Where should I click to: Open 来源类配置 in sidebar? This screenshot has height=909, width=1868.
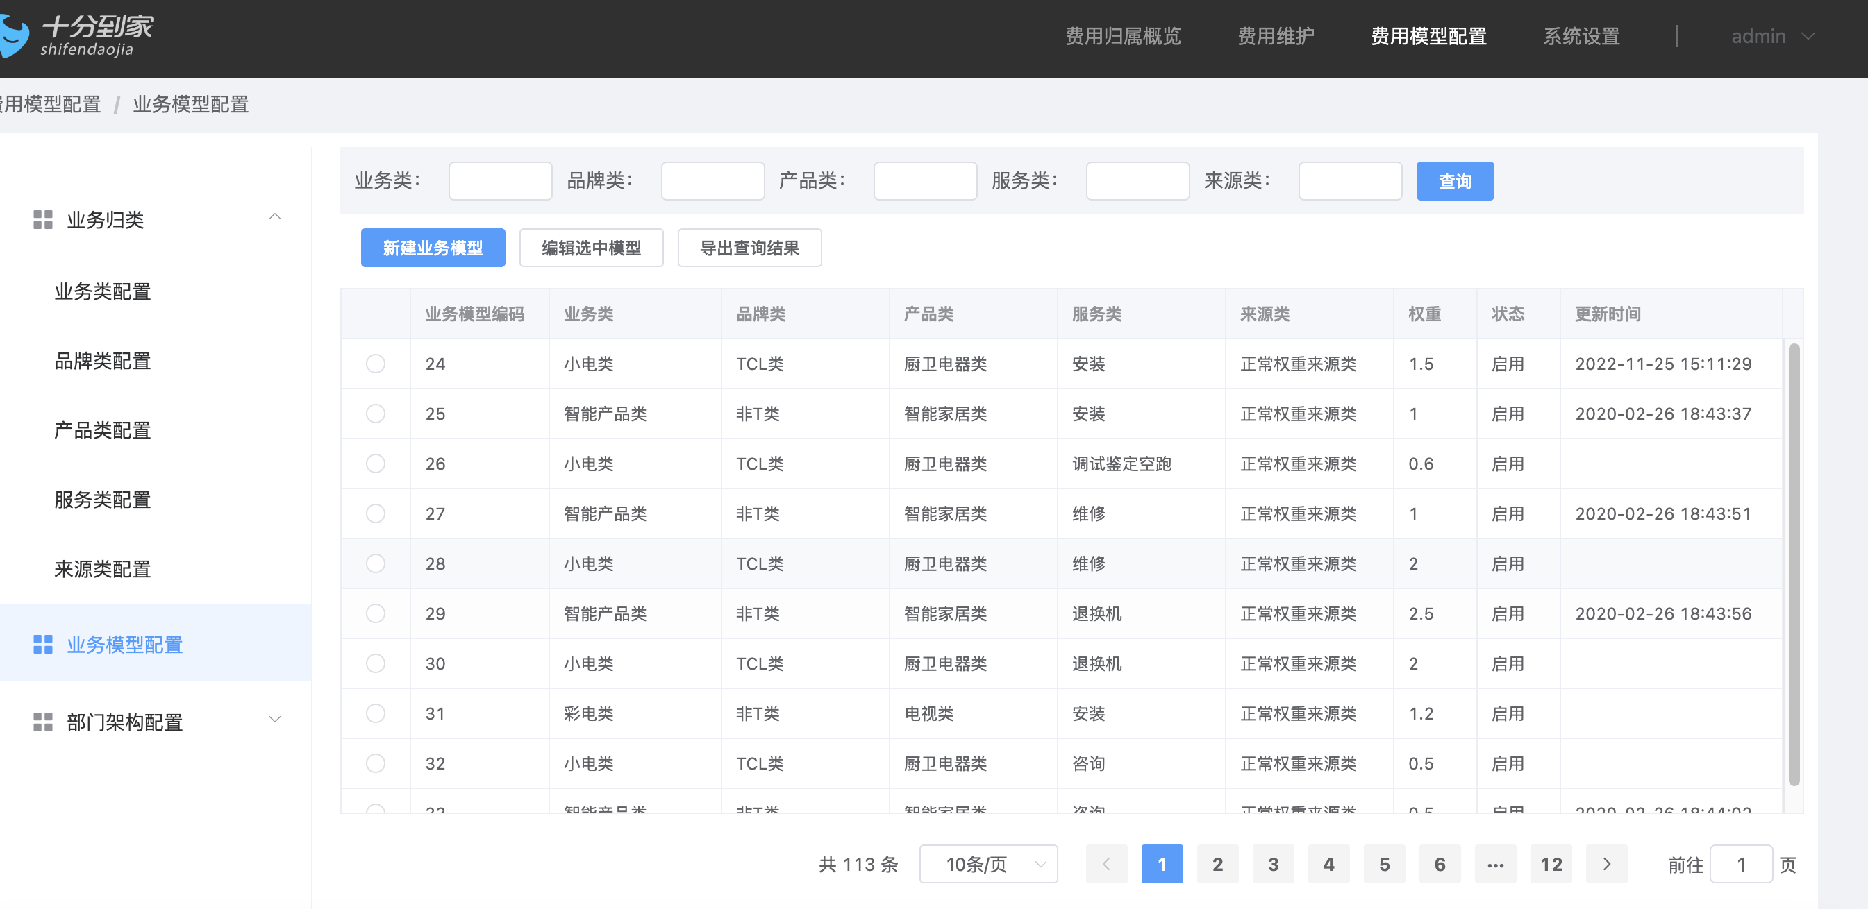[x=103, y=569]
